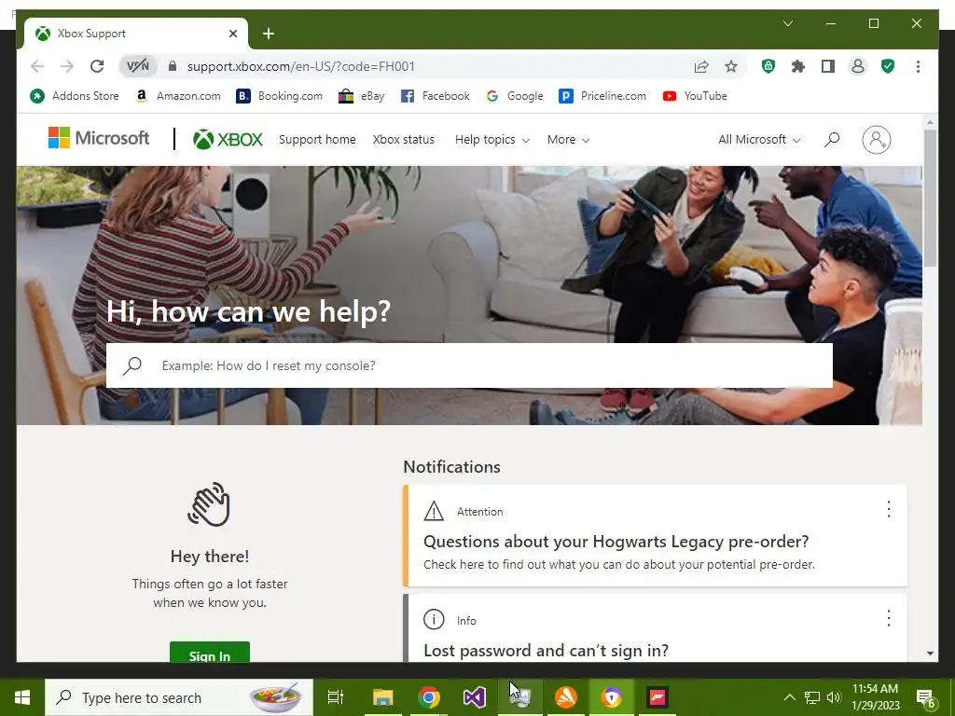
Task: Go back with the browser back arrow
Action: tap(37, 66)
